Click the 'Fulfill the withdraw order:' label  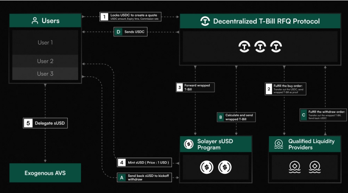coord(327,112)
